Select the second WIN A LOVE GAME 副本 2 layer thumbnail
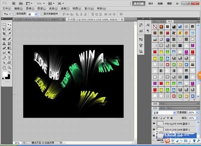This screenshot has height=146, width=201. point(160,130)
